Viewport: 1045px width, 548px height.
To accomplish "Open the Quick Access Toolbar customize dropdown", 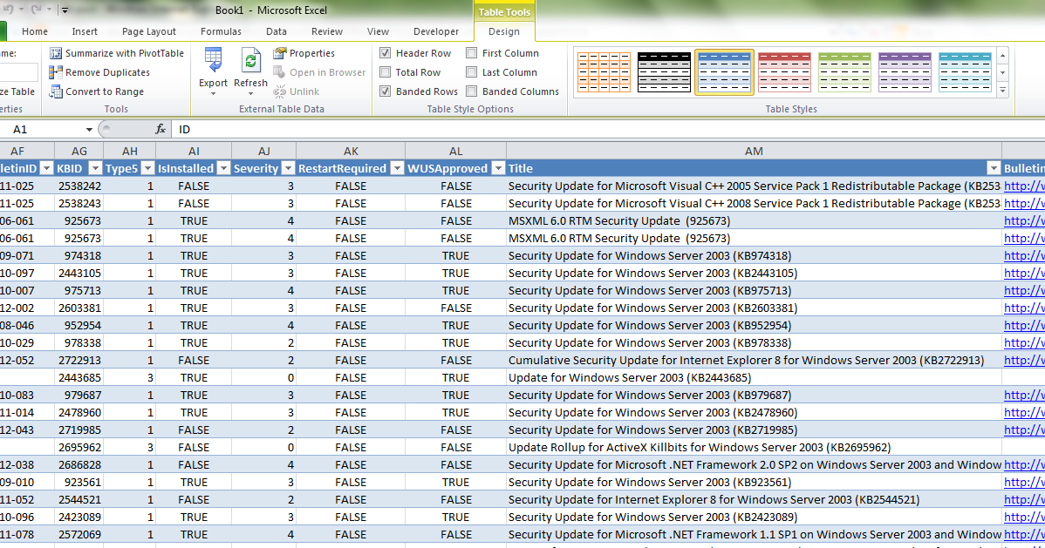I will click(64, 10).
